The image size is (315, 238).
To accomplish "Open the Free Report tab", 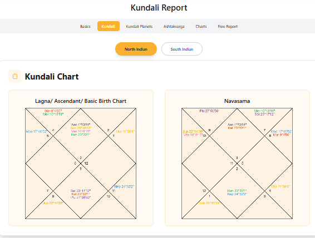I will pos(228,26).
